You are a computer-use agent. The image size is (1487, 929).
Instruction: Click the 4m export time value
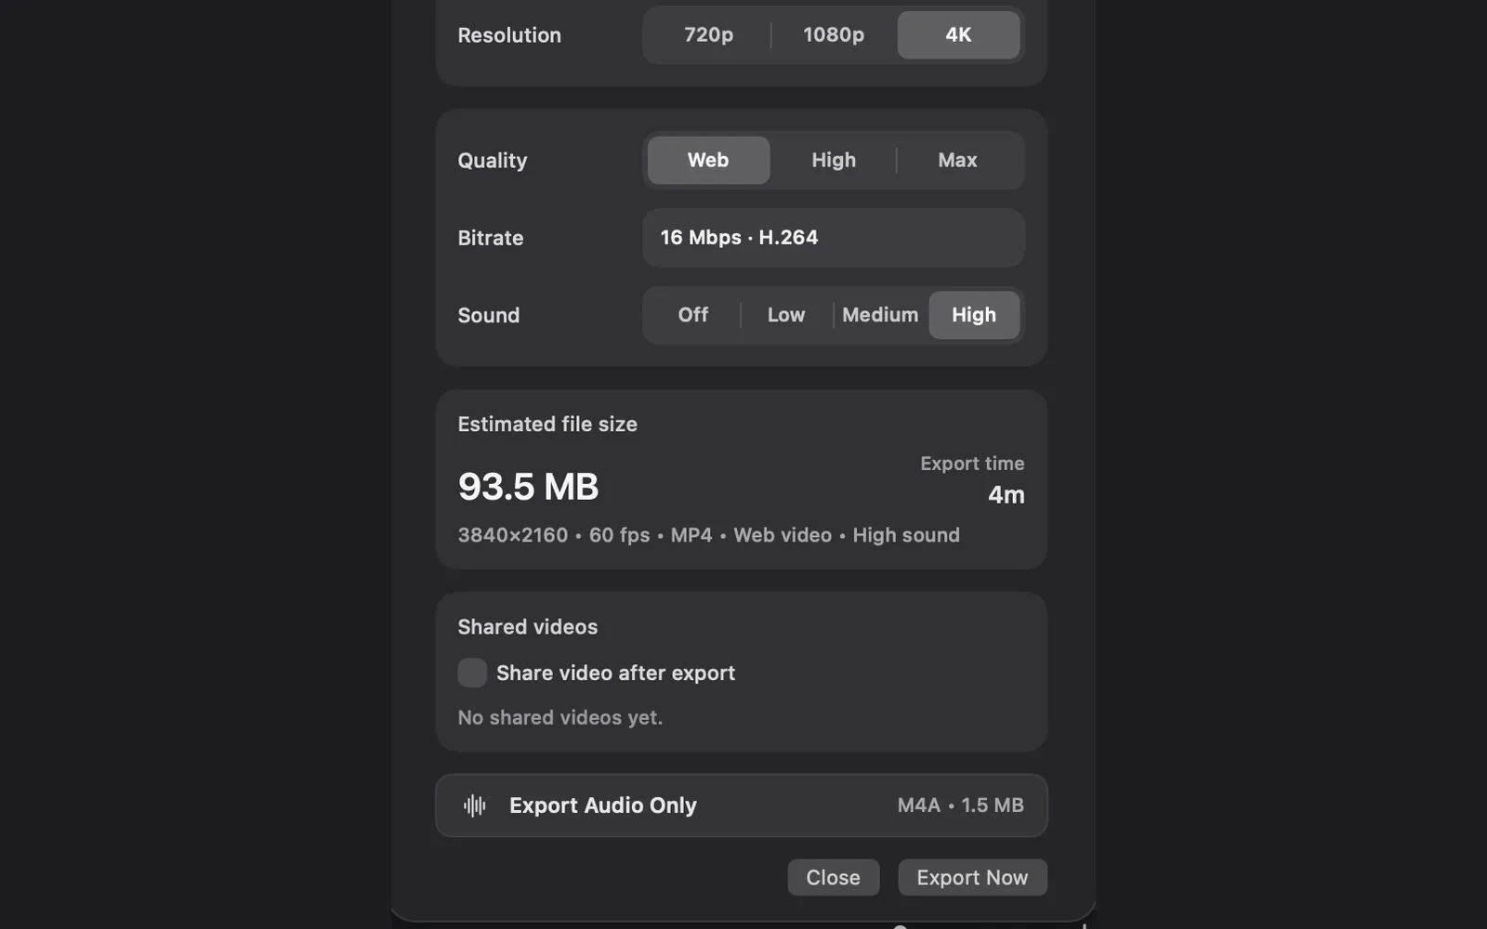[1007, 495]
